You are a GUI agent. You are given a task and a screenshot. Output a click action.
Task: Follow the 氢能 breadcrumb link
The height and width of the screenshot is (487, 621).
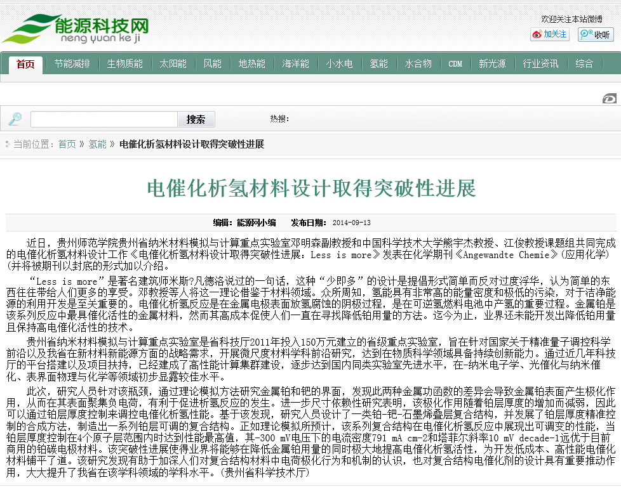coord(97,144)
